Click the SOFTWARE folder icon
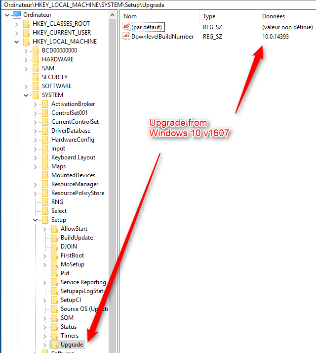 click(36, 86)
